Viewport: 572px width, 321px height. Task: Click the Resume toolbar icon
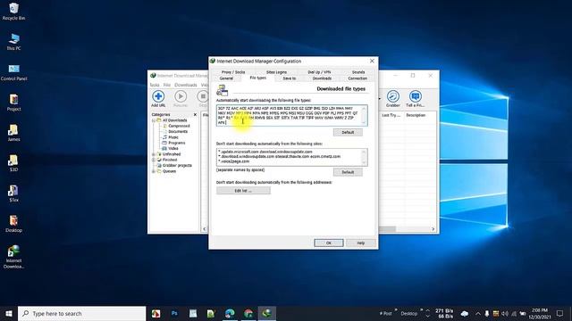[x=181, y=99]
